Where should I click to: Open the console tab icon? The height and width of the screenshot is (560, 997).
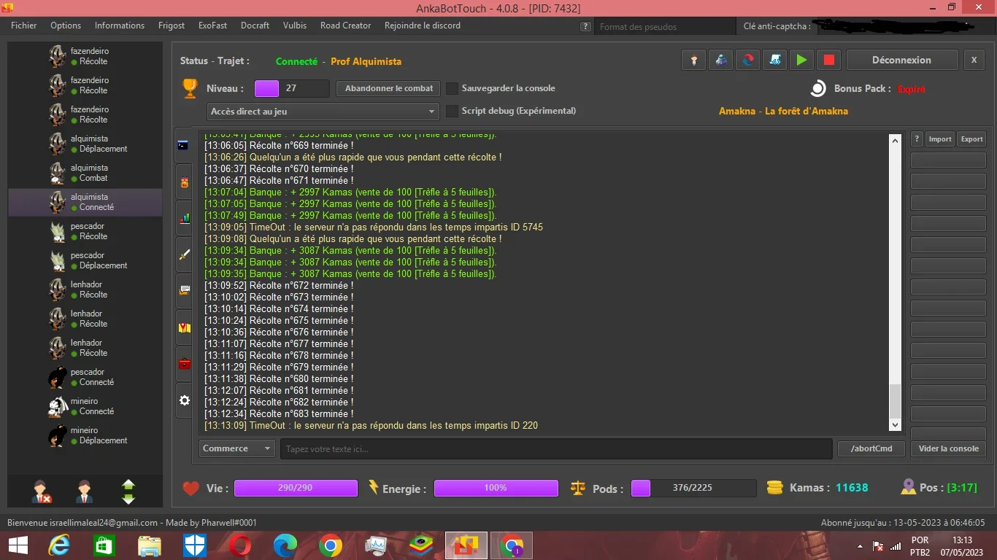183,145
